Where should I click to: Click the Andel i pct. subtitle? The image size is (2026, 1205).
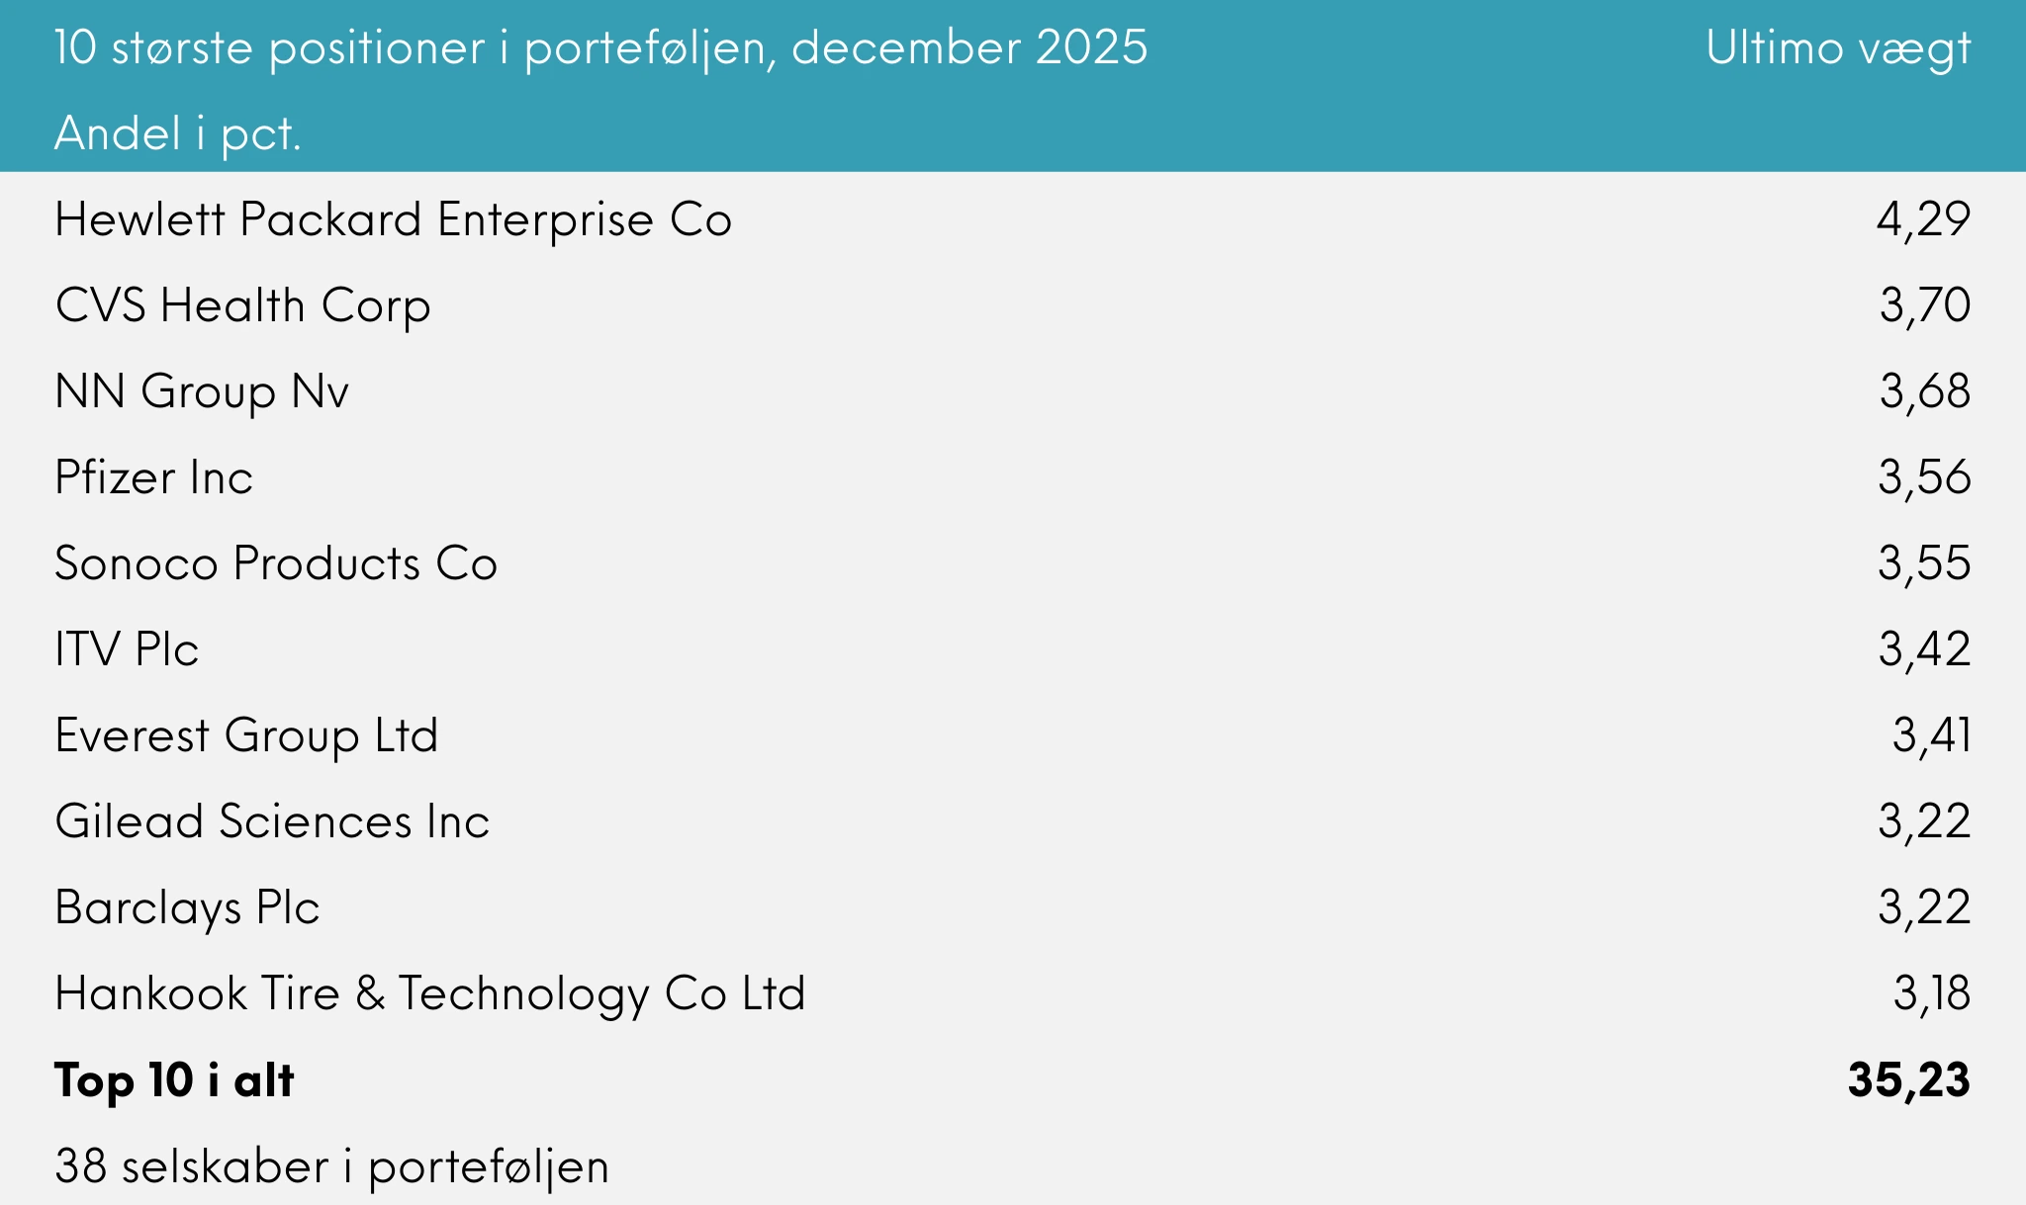pos(178,133)
